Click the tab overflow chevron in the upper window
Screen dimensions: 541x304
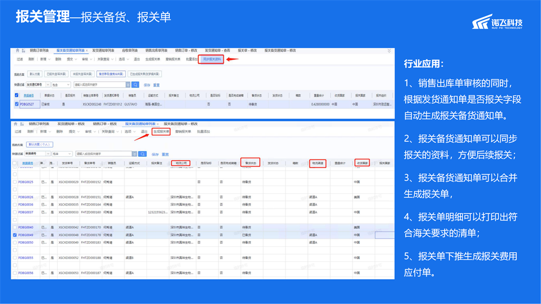(x=389, y=51)
